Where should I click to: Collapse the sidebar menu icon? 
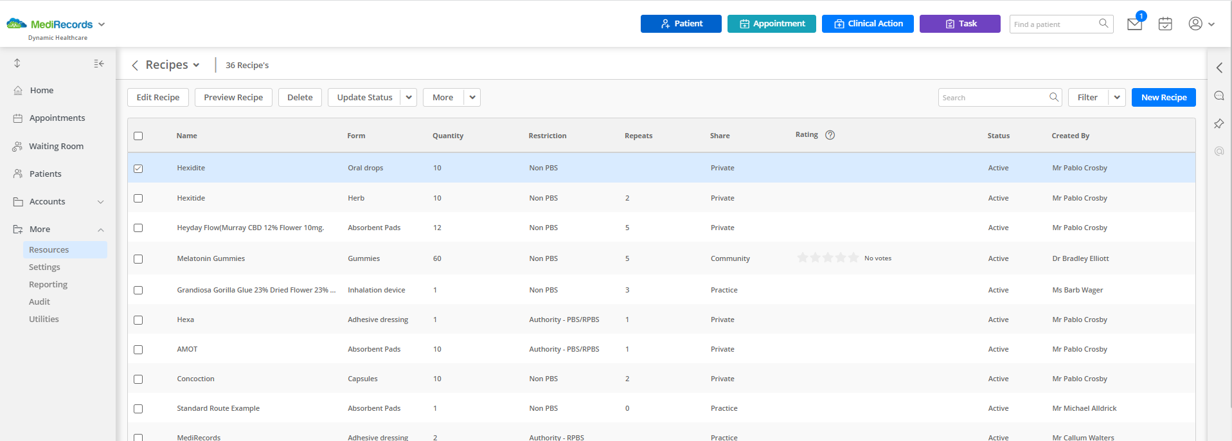[x=99, y=63]
